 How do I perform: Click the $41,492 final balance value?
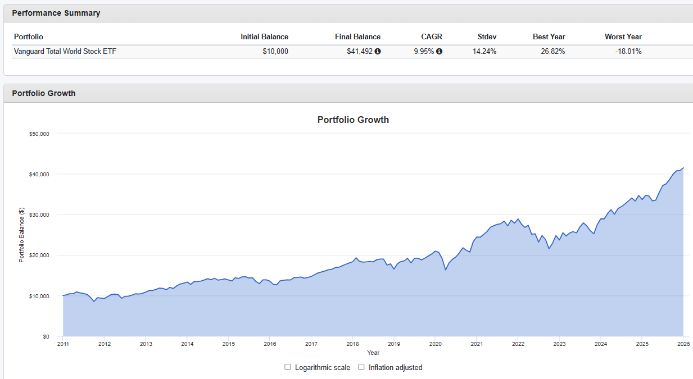pos(360,52)
